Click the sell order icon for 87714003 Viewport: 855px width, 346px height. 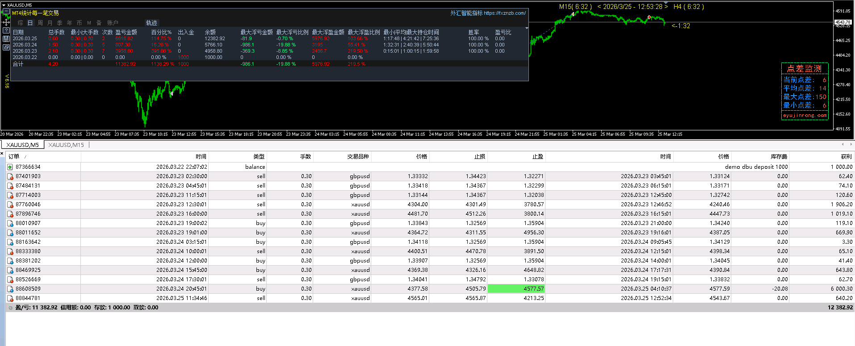10,195
